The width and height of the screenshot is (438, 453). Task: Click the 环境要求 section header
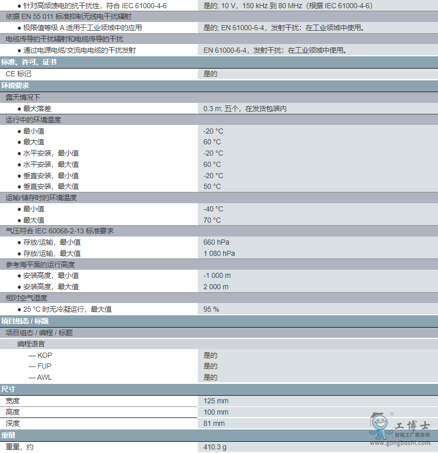click(15, 85)
